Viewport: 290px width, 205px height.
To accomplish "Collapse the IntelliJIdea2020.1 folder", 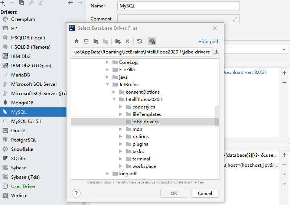I will tap(114, 100).
